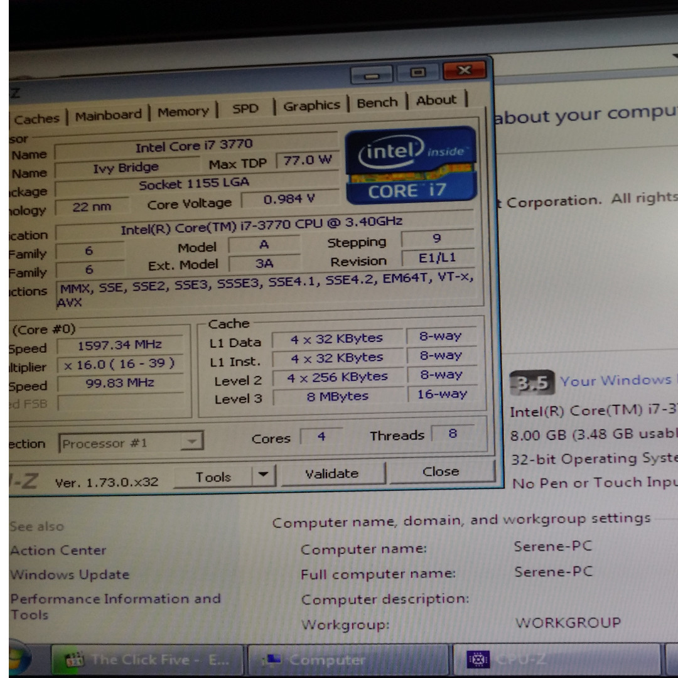The image size is (678, 678).
Task: Click '32-bit Operating System' text in System window
Action: tap(594, 458)
